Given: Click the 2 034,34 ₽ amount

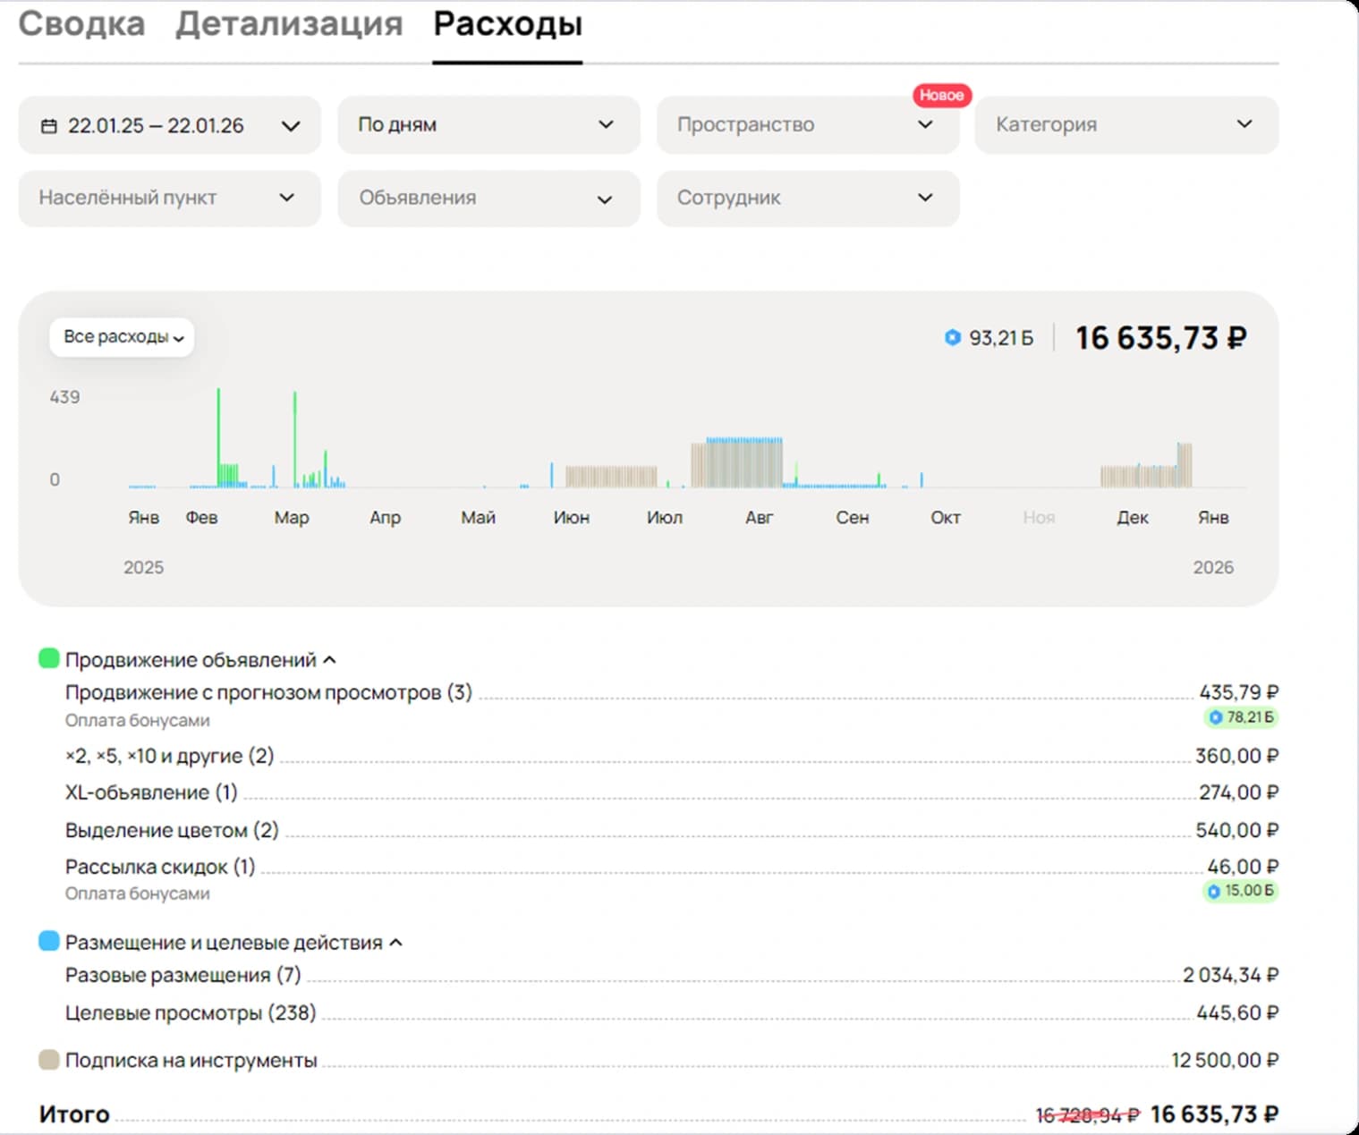Looking at the screenshot, I should pos(1230,976).
